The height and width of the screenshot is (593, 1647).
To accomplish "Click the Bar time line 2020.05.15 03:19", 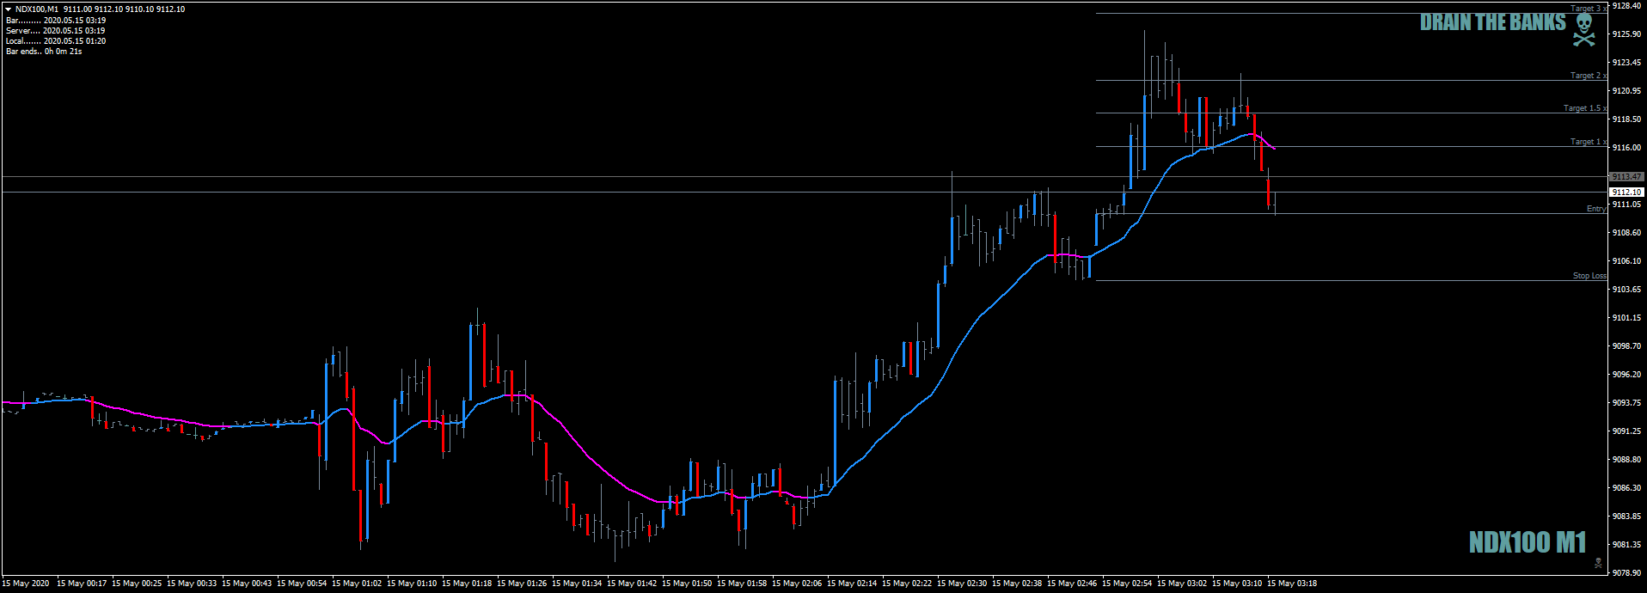I will click(x=56, y=20).
